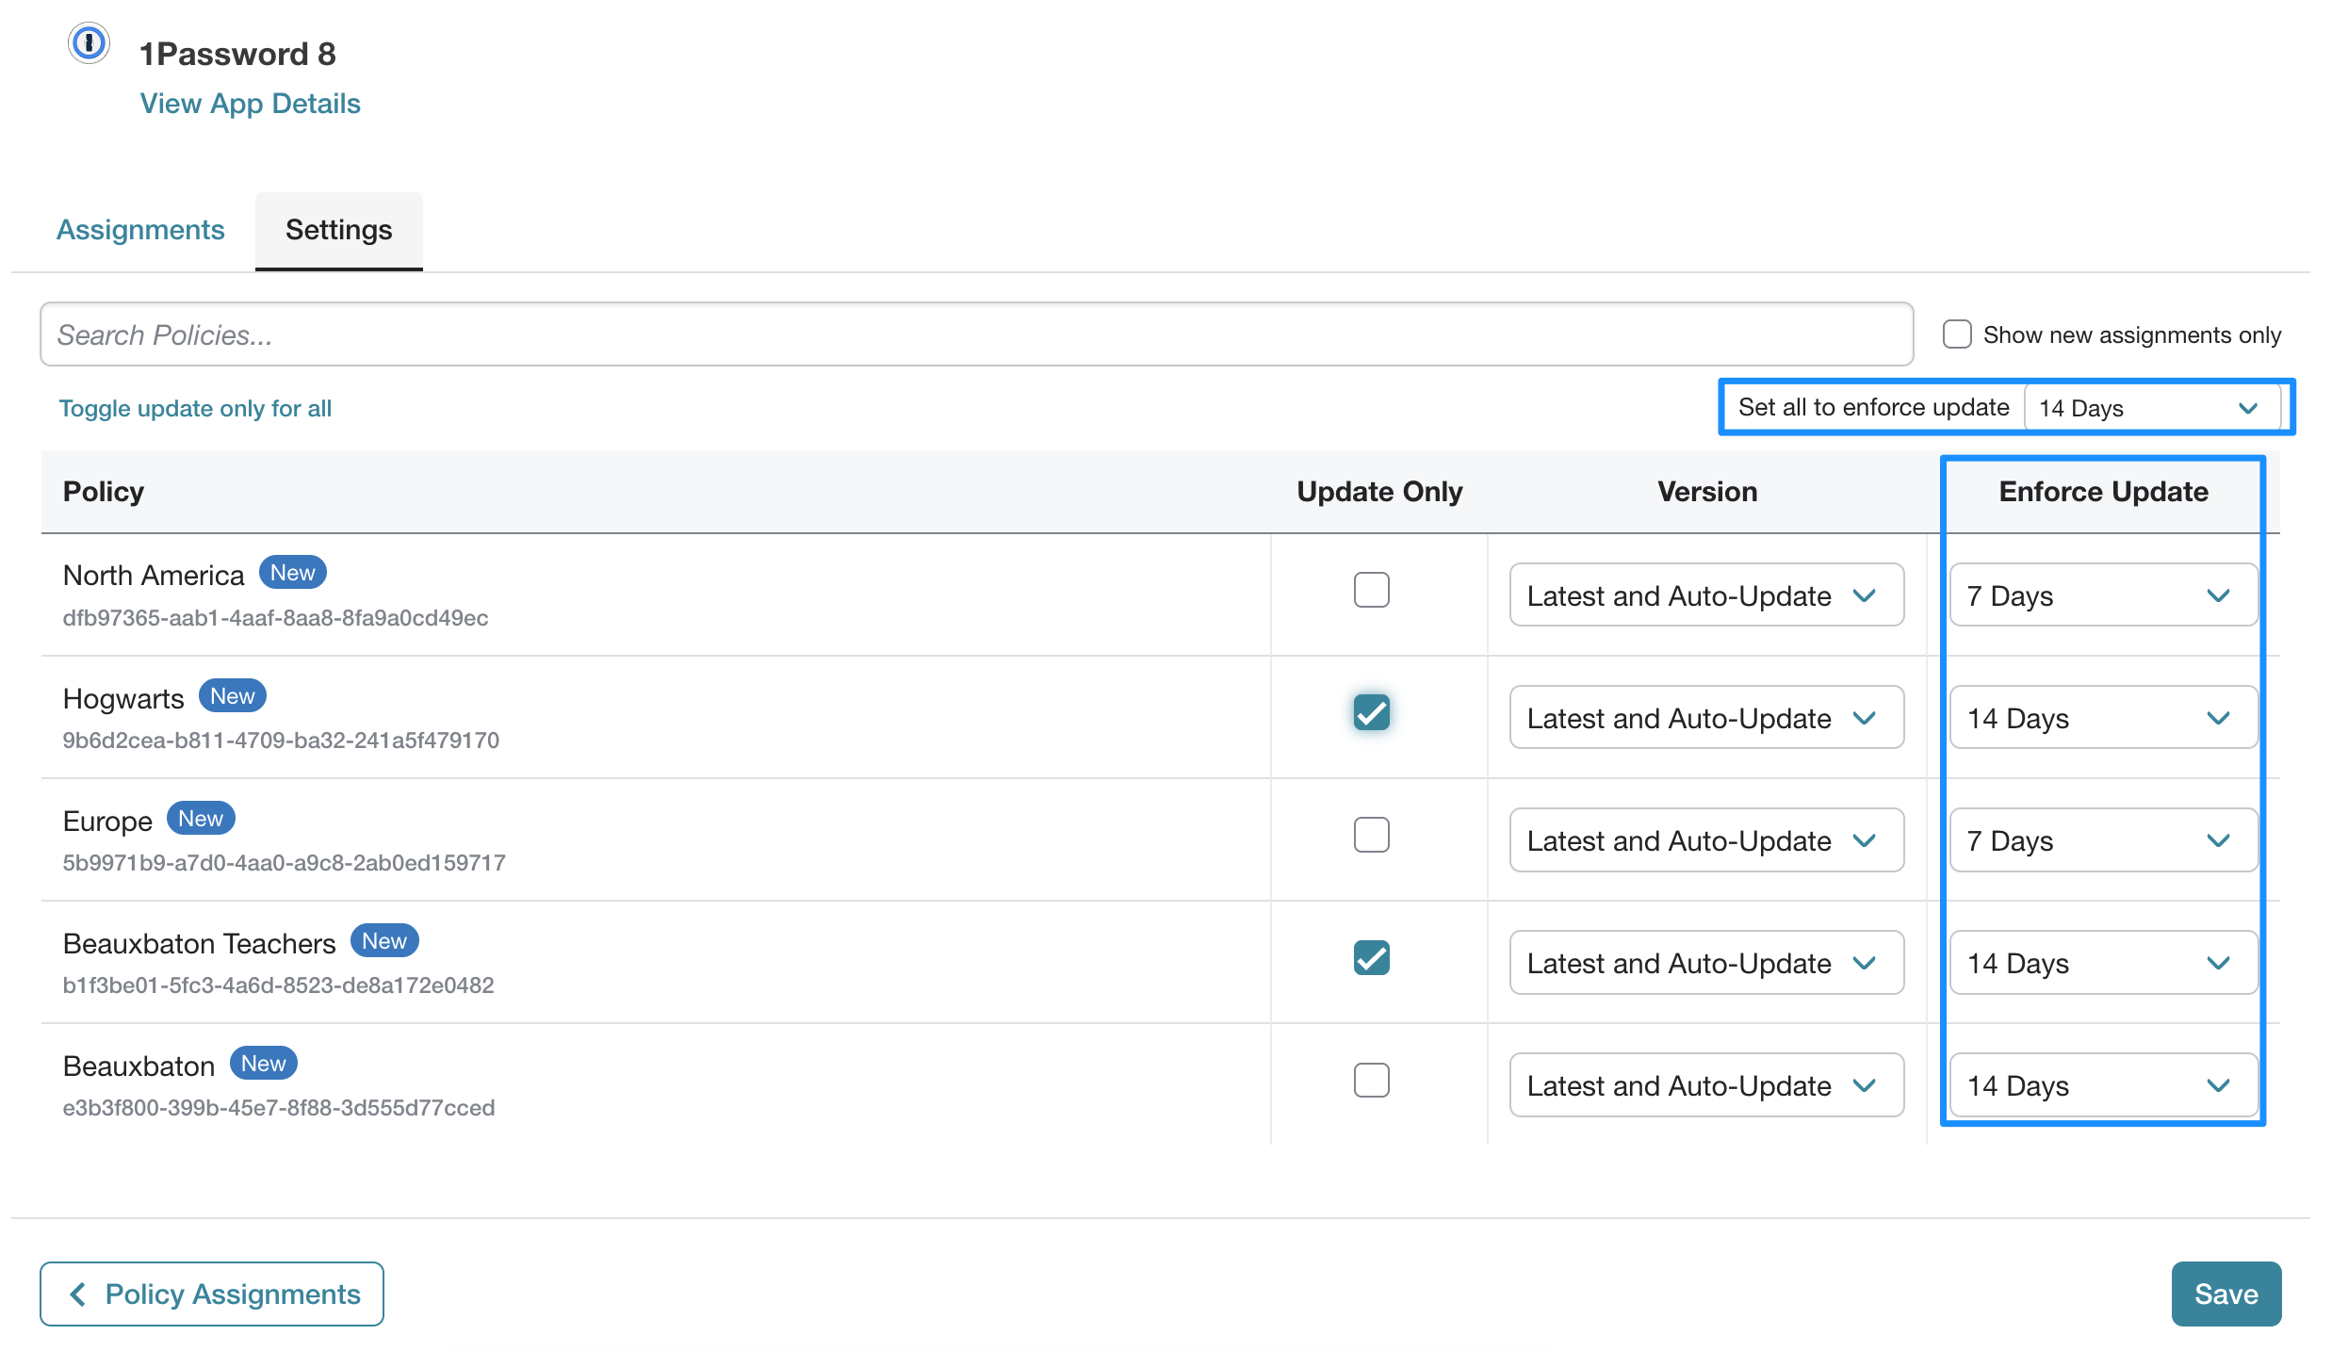
Task: Open Version dropdown for Beauxbaton Teachers
Action: pyautogui.click(x=1706, y=963)
